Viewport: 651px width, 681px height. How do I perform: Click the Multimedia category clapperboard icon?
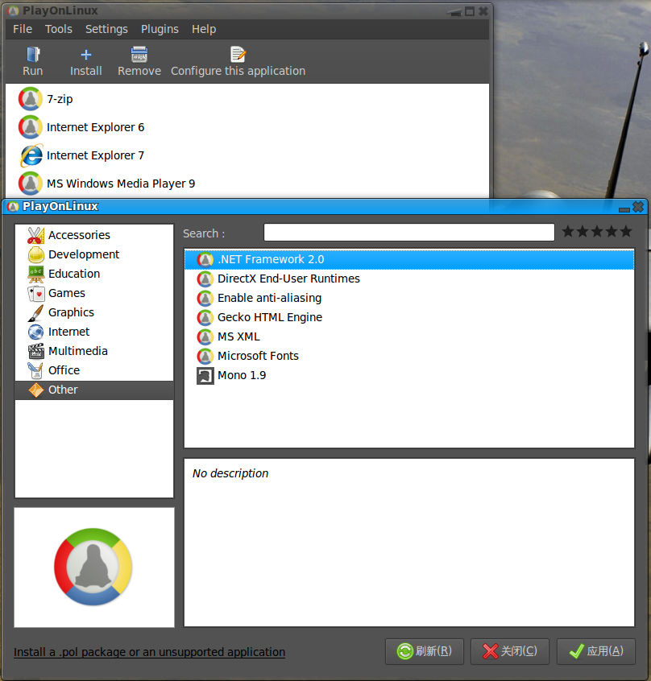[35, 351]
